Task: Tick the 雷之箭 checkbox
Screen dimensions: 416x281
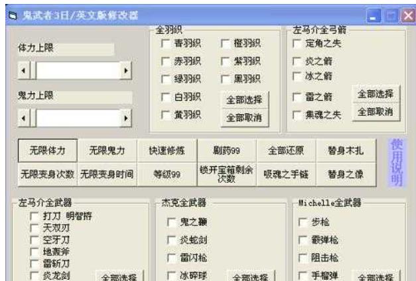Action: (297, 97)
